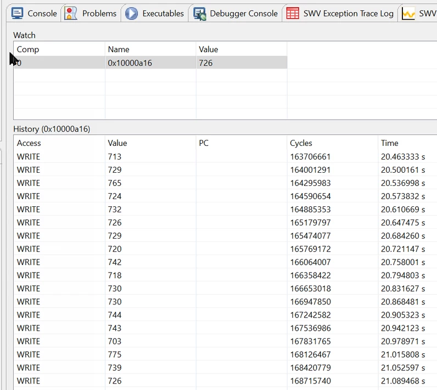Click the SWV Exception Trace Log grid icon

(x=293, y=13)
